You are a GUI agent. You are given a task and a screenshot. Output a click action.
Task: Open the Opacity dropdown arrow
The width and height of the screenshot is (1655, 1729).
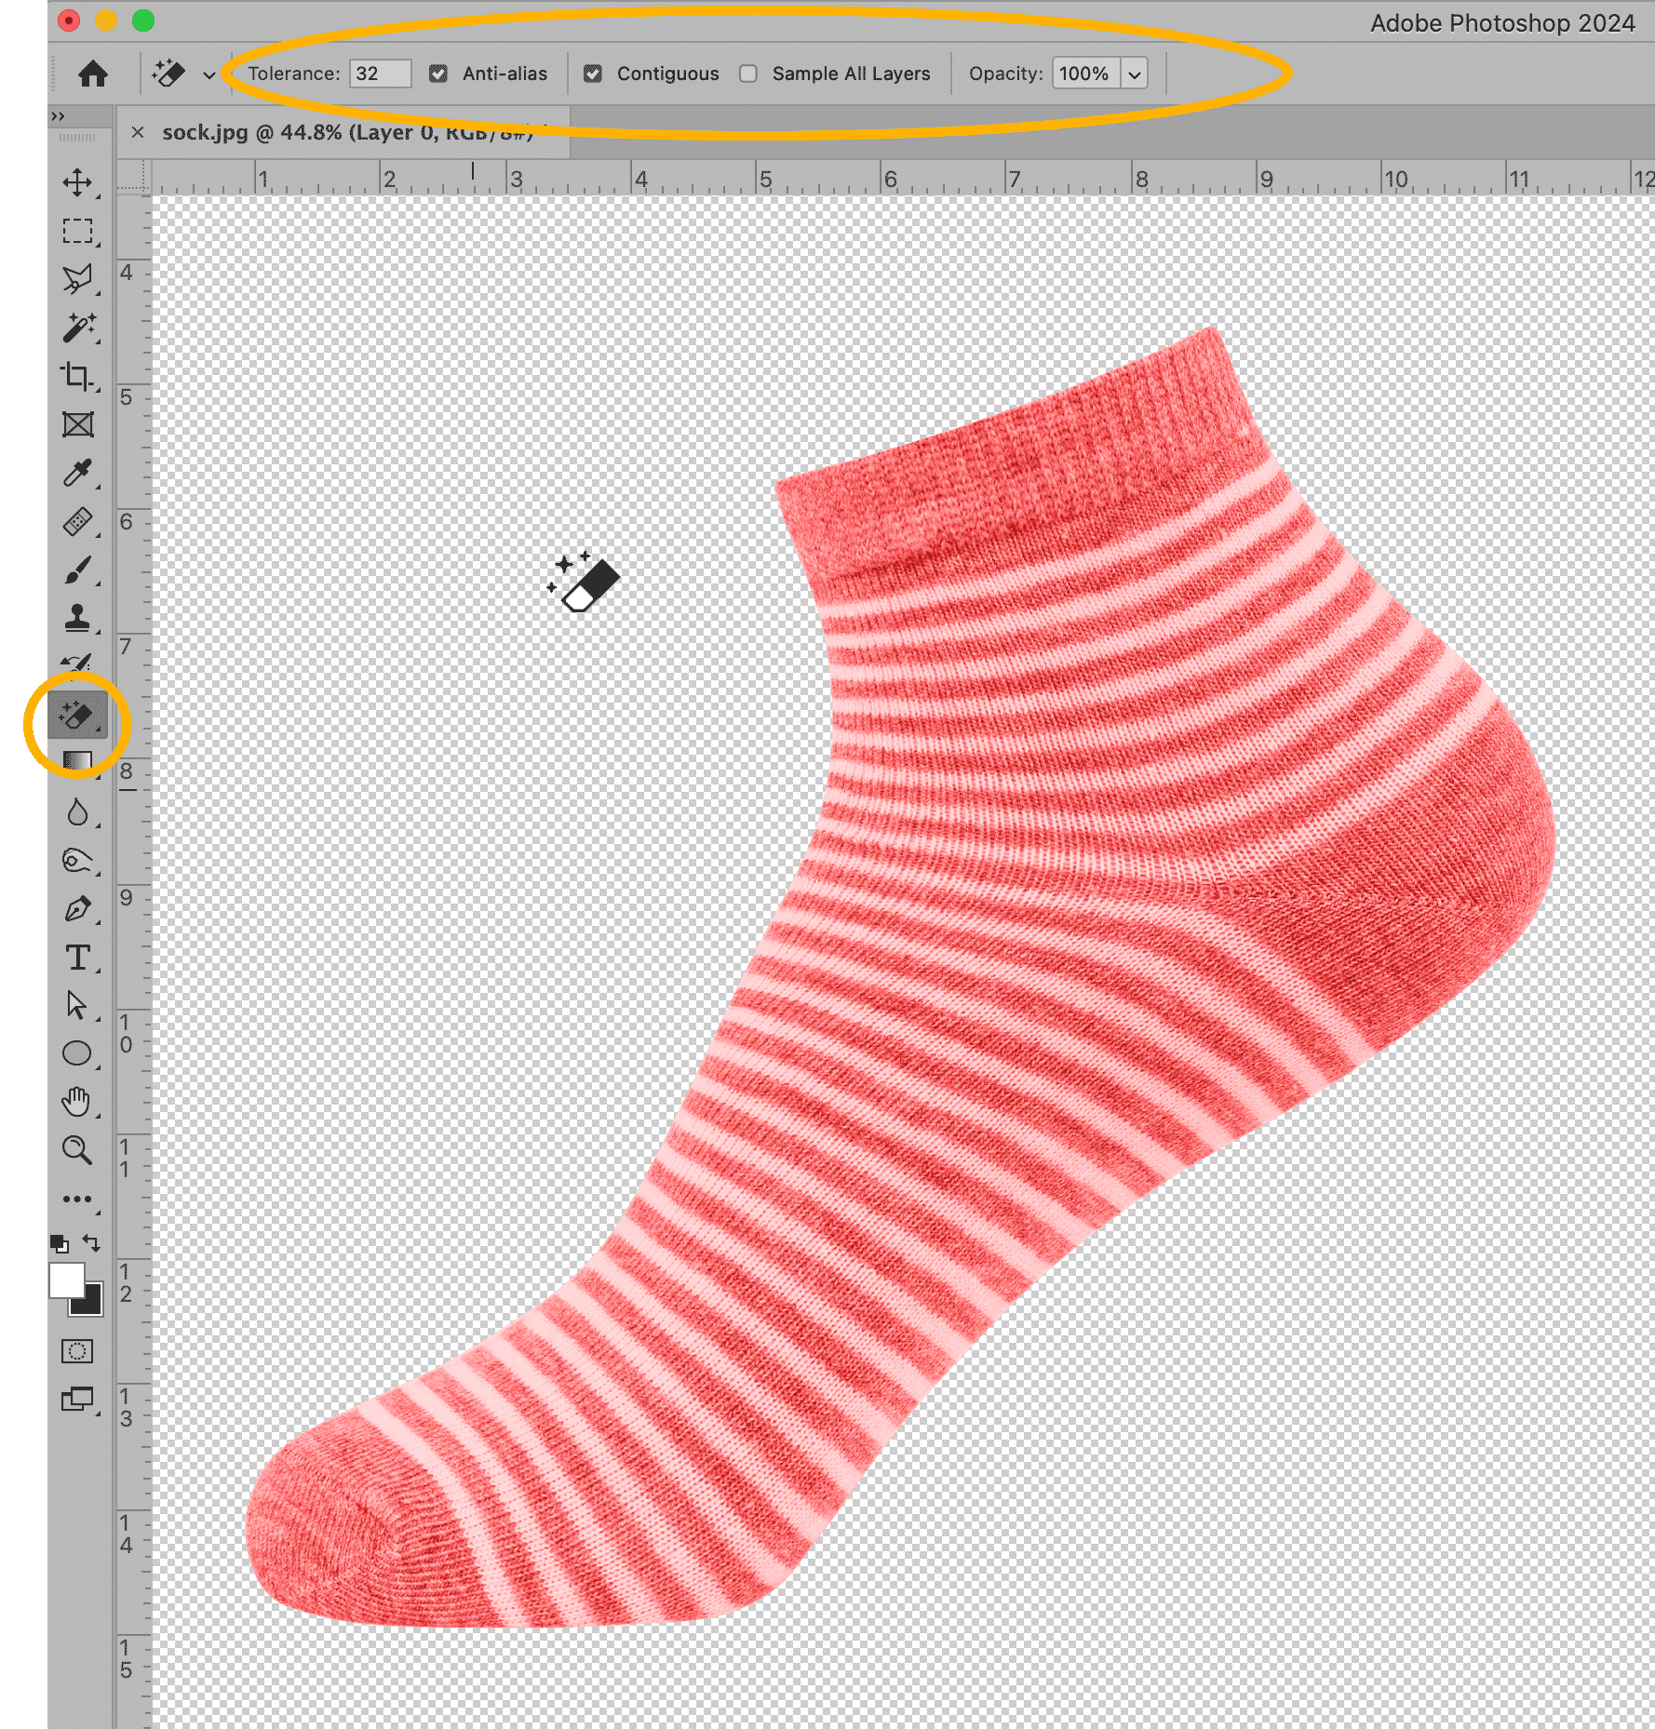[x=1134, y=74]
